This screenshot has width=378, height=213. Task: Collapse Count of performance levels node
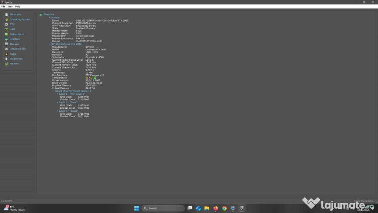point(54,91)
